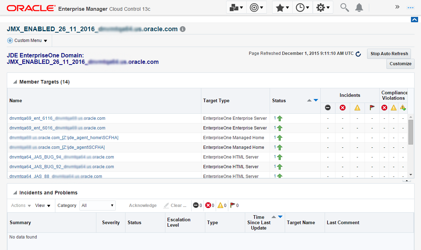Open the View menu

click(43, 206)
